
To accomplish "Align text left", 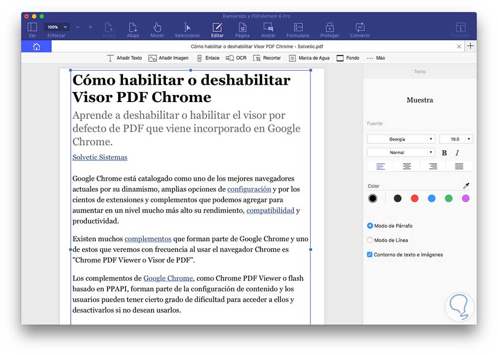I will (x=380, y=166).
